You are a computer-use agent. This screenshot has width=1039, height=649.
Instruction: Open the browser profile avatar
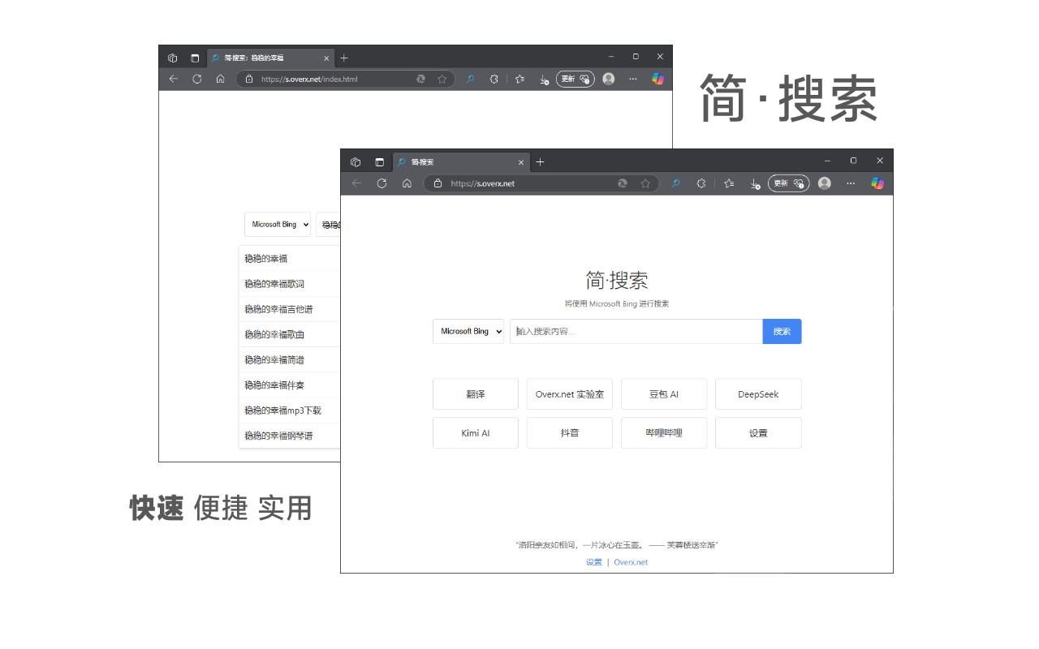(x=824, y=183)
